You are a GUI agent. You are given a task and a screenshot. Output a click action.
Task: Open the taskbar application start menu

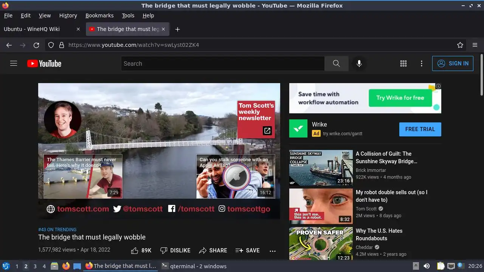[x=6, y=266]
